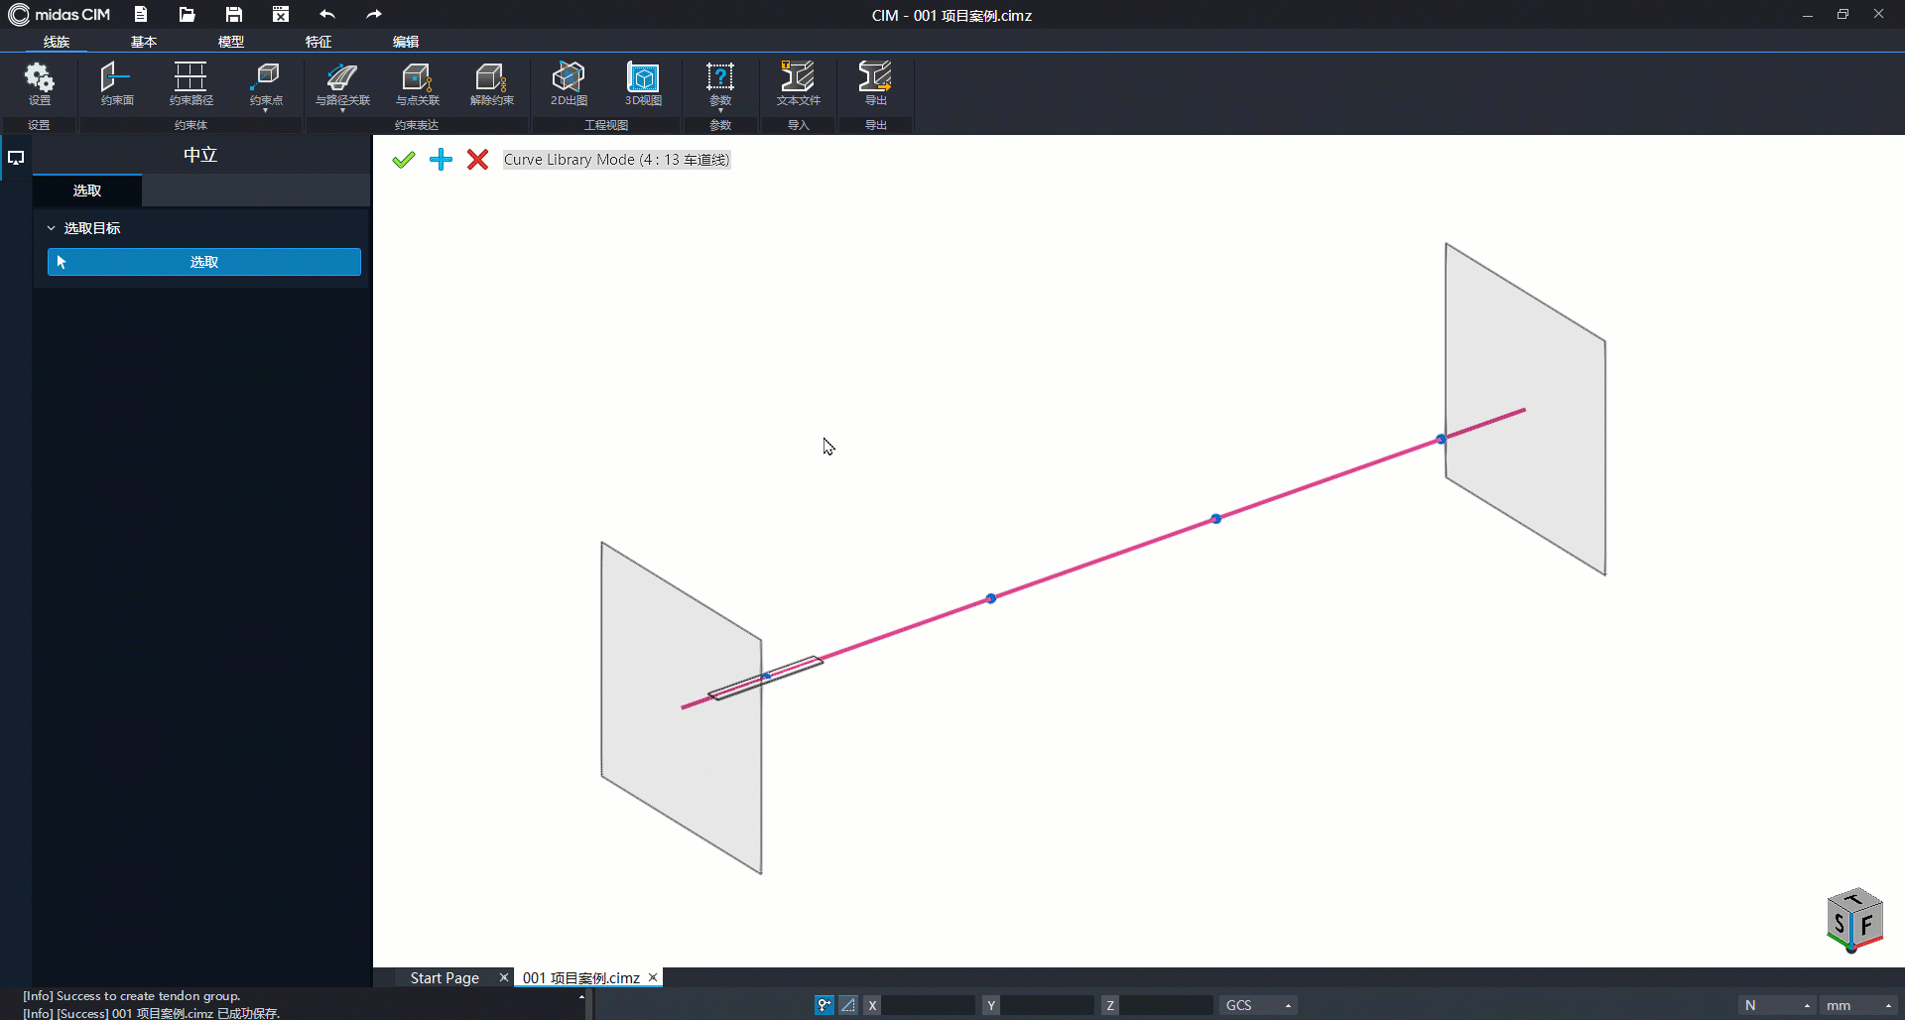The width and height of the screenshot is (1905, 1020).
Task: Create a new file from title bar
Action: point(141,14)
